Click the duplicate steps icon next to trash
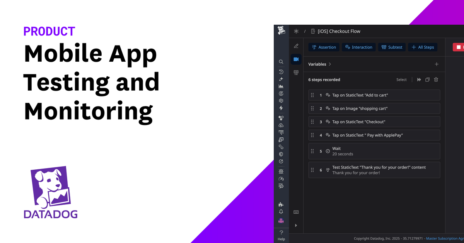Viewport: 464px width, 243px height. click(428, 79)
